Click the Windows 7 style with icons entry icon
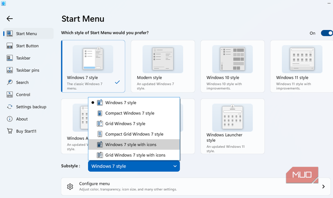The image size is (333, 198). pos(100,145)
